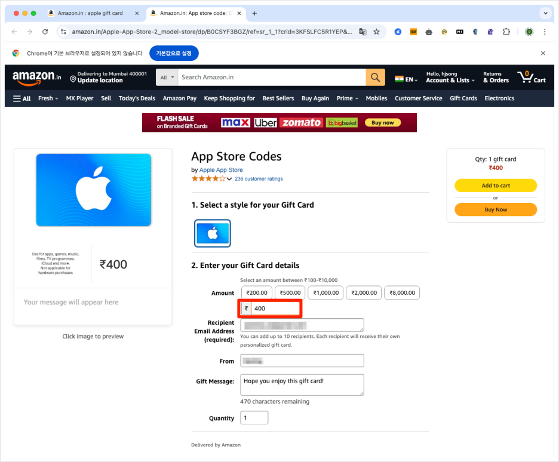559x462 pixels.
Task: Select the ₹8,000.00 amount
Action: 402,293
